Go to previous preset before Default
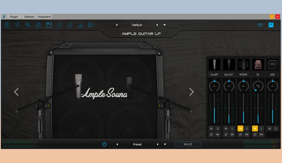Screen dimensions: 282x163 (117, 25)
